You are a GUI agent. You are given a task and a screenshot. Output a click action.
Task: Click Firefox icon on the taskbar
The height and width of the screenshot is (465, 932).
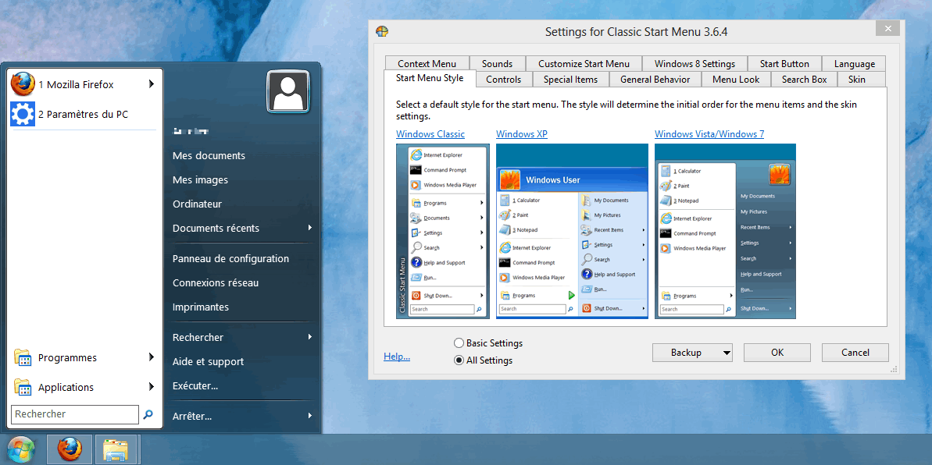click(x=70, y=449)
